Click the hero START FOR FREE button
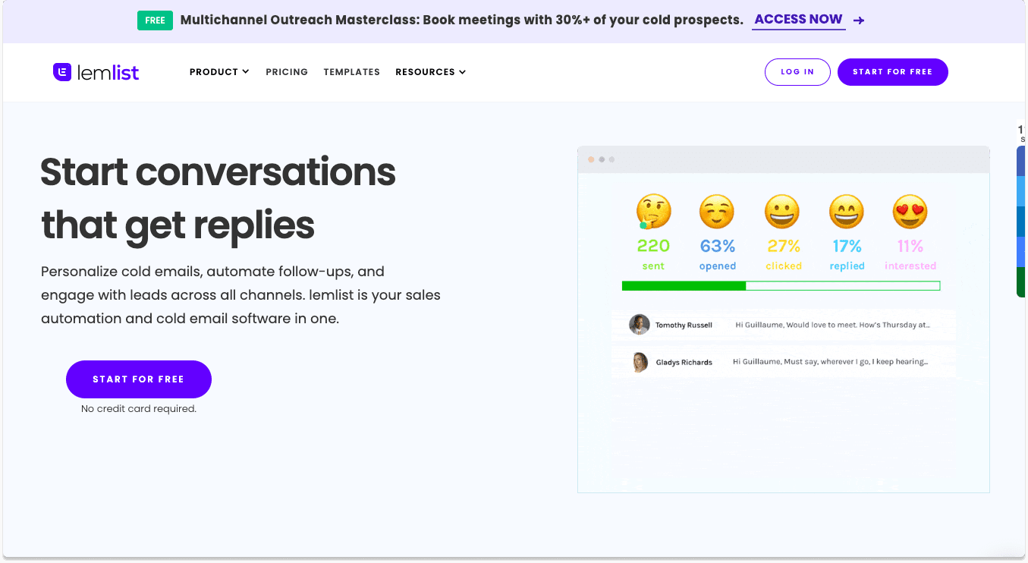 pos(139,379)
